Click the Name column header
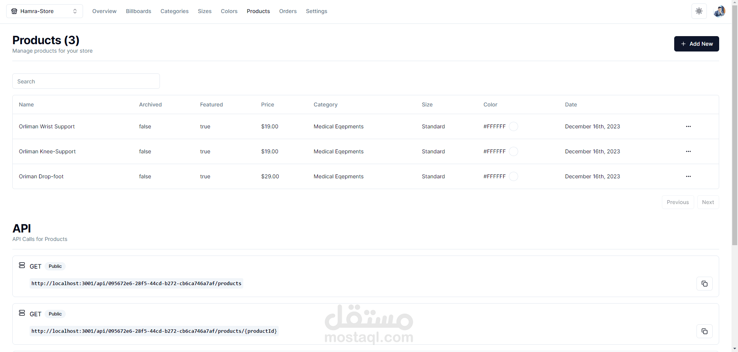 point(26,105)
